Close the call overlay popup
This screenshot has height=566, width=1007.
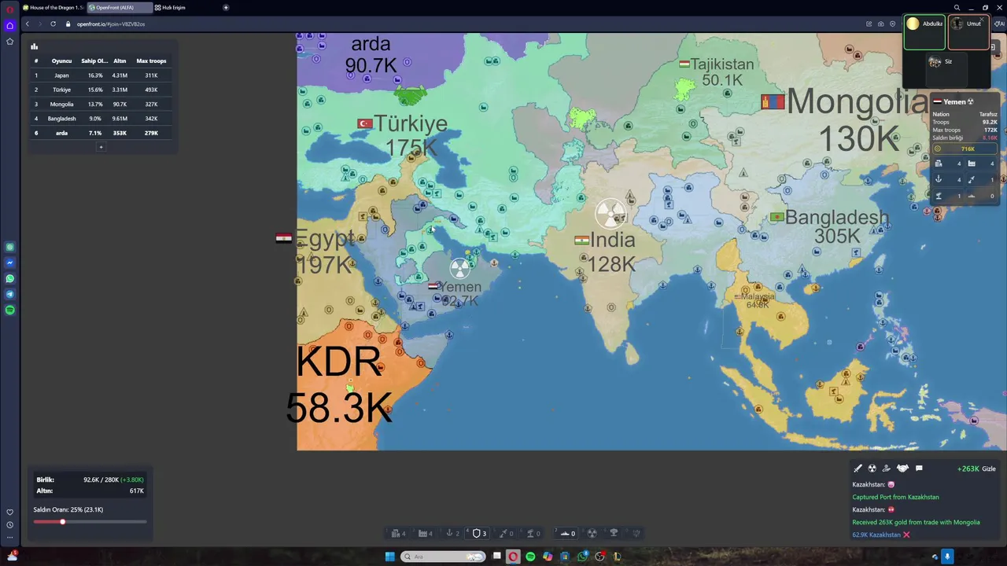[x=981, y=20]
